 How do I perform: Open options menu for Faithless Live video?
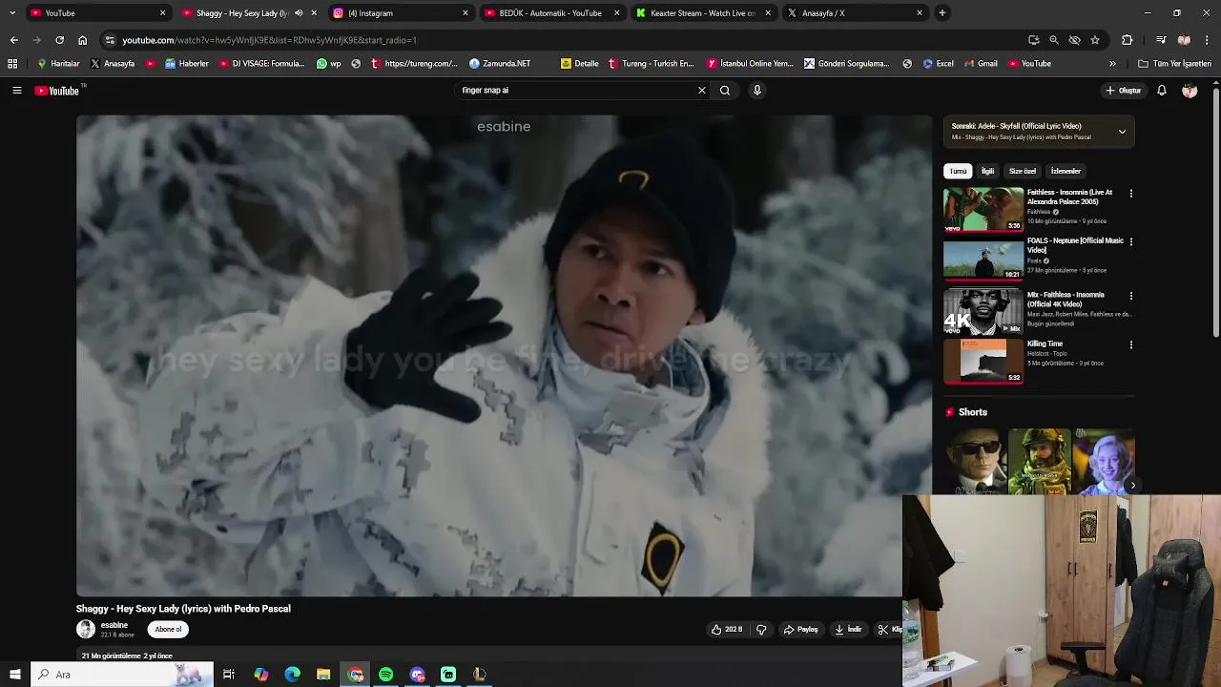tap(1131, 194)
